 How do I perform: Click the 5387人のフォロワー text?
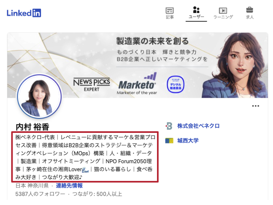coord(40,194)
